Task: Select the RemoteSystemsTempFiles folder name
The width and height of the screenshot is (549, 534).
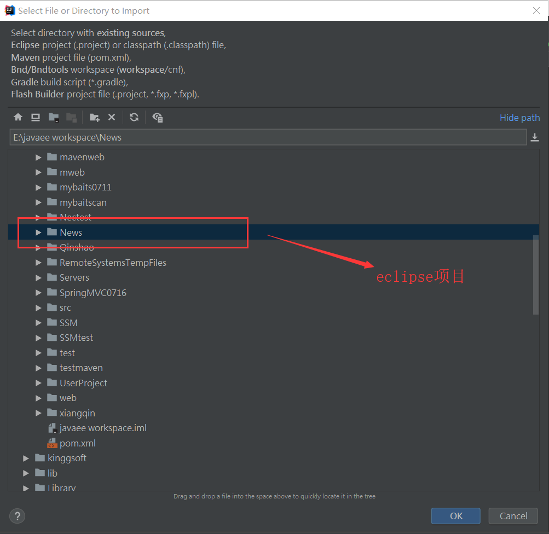Action: point(113,263)
